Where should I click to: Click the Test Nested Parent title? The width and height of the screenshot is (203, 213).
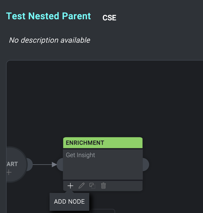click(x=48, y=16)
